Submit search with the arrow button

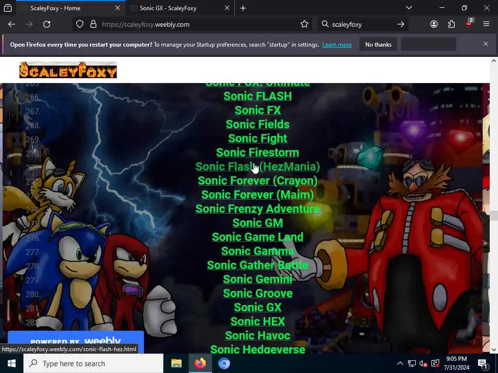coord(401,24)
